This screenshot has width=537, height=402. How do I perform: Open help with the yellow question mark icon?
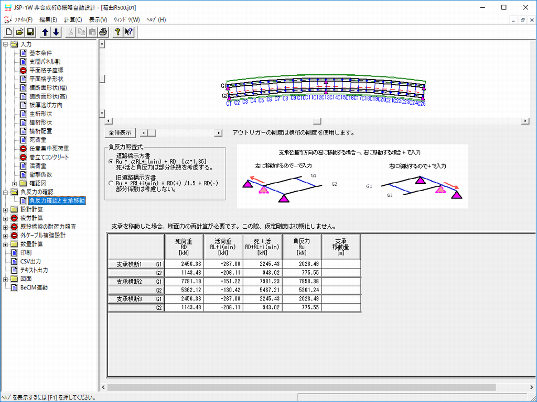coord(118,32)
